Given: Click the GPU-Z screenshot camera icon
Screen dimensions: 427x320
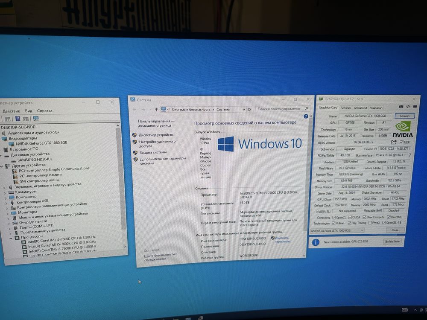Looking at the screenshot, I should 401,107.
